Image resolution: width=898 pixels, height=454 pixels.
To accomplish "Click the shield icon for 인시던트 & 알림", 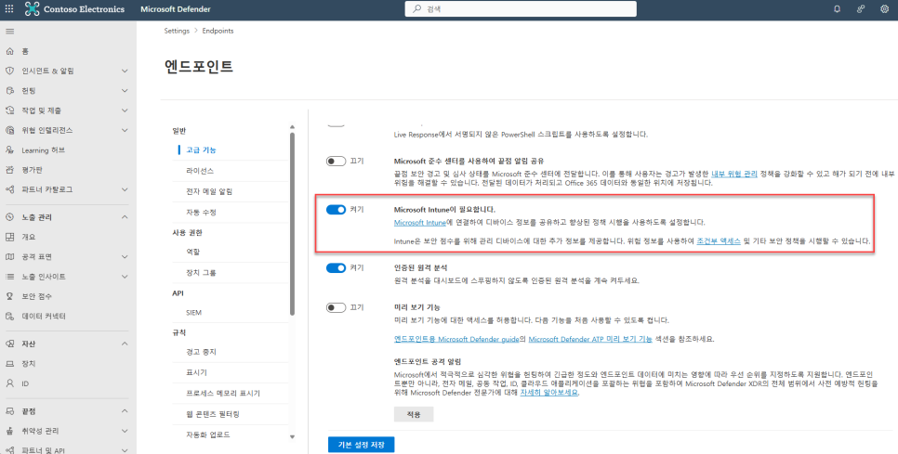I will pos(9,71).
